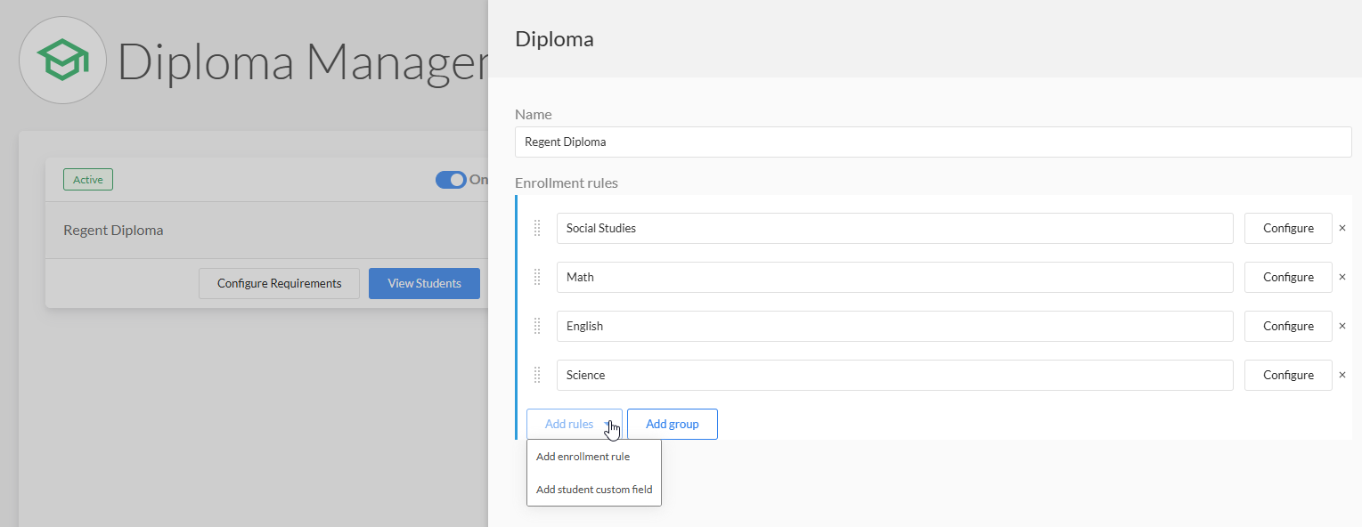This screenshot has width=1362, height=527.
Task: Edit the Math rule name field
Action: (x=895, y=277)
